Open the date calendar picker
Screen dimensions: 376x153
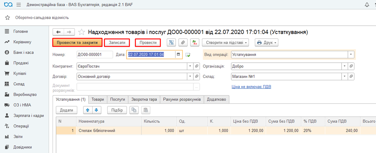[x=178, y=54]
